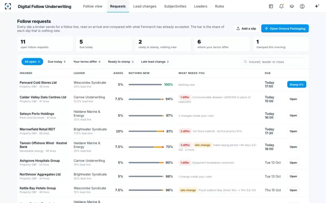Click Add a slip button
This screenshot has height=203, width=326.
pyautogui.click(x=246, y=28)
